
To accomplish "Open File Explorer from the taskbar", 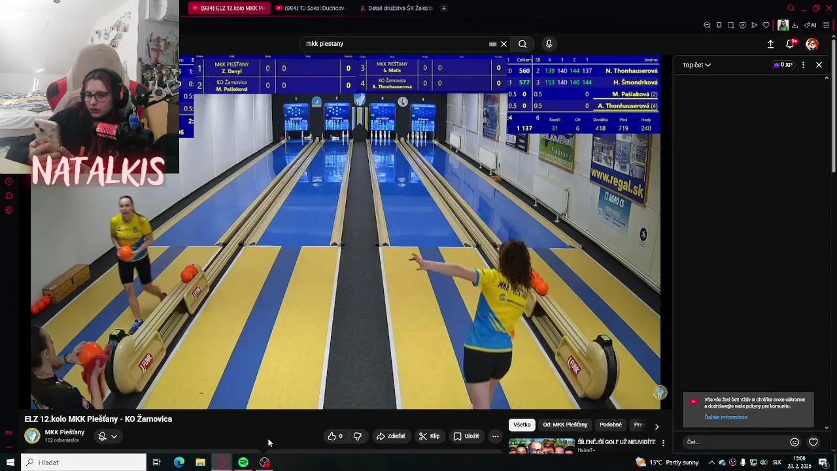I will (x=201, y=462).
